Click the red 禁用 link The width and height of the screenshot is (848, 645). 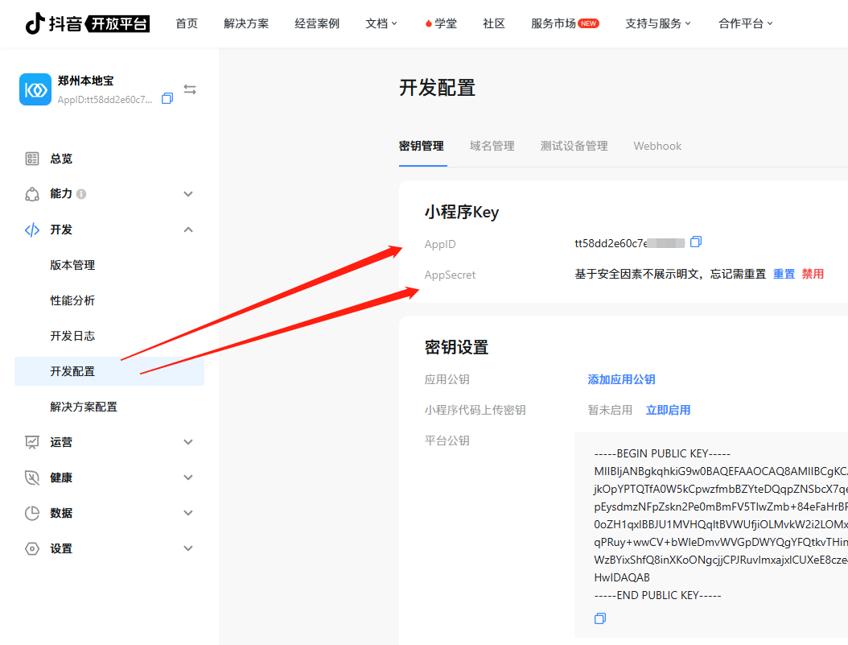[813, 274]
